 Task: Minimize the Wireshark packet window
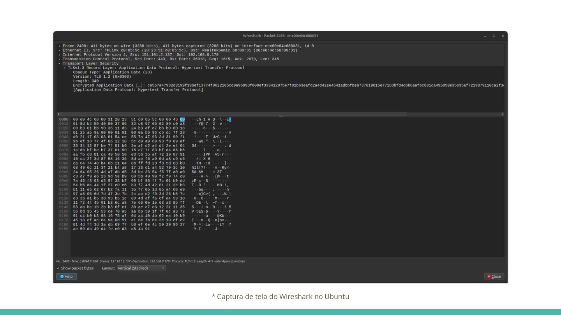point(485,36)
